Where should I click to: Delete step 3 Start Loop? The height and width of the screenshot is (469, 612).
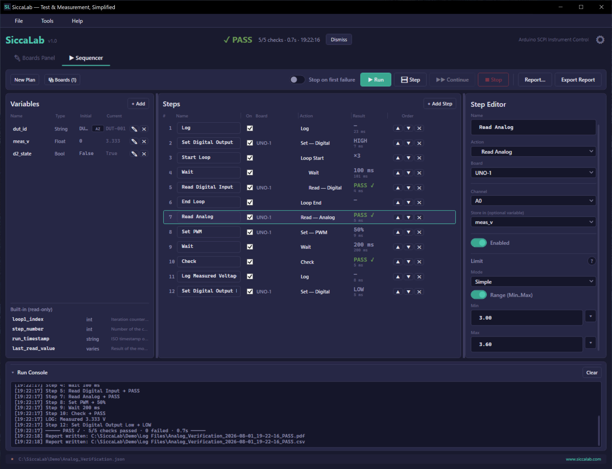coord(419,158)
